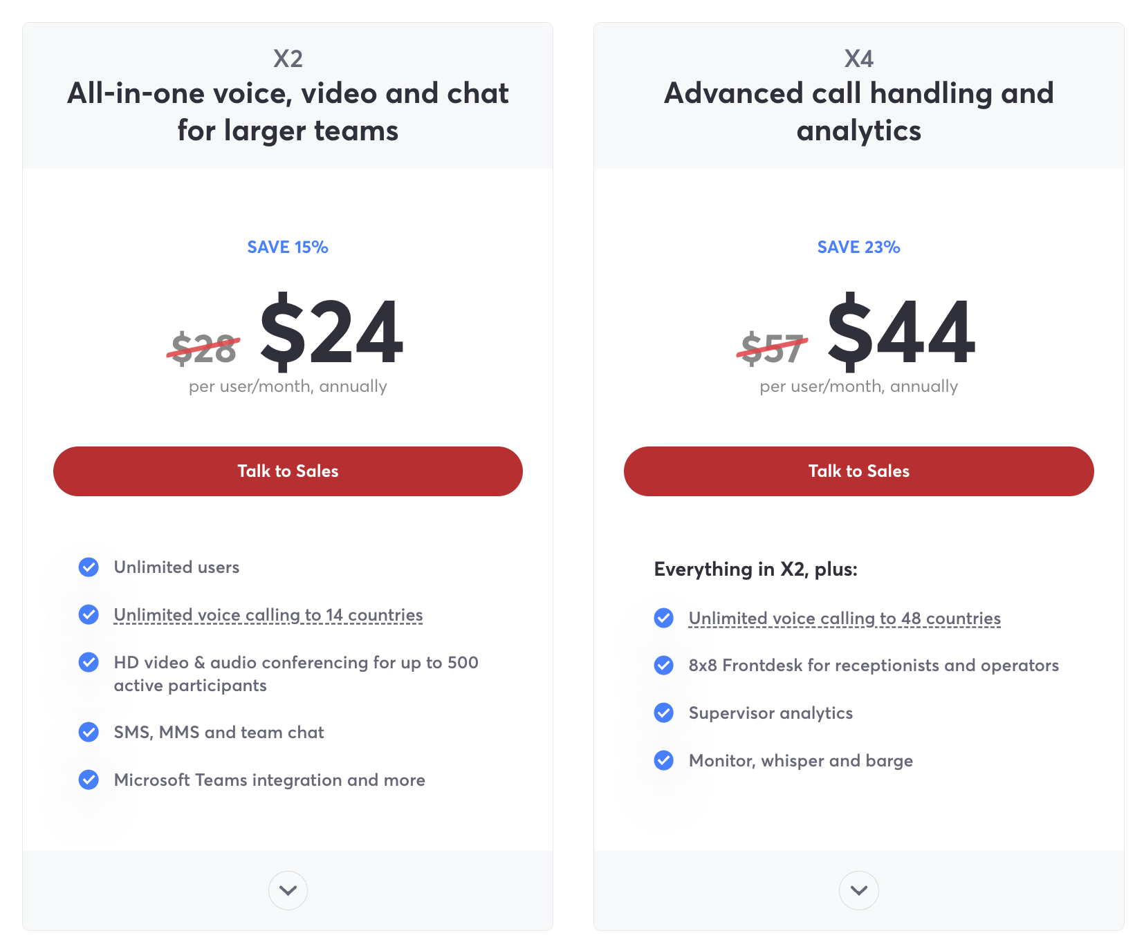
Task: Click checkmark next to SMS, MMS and team chat
Action: point(89,732)
